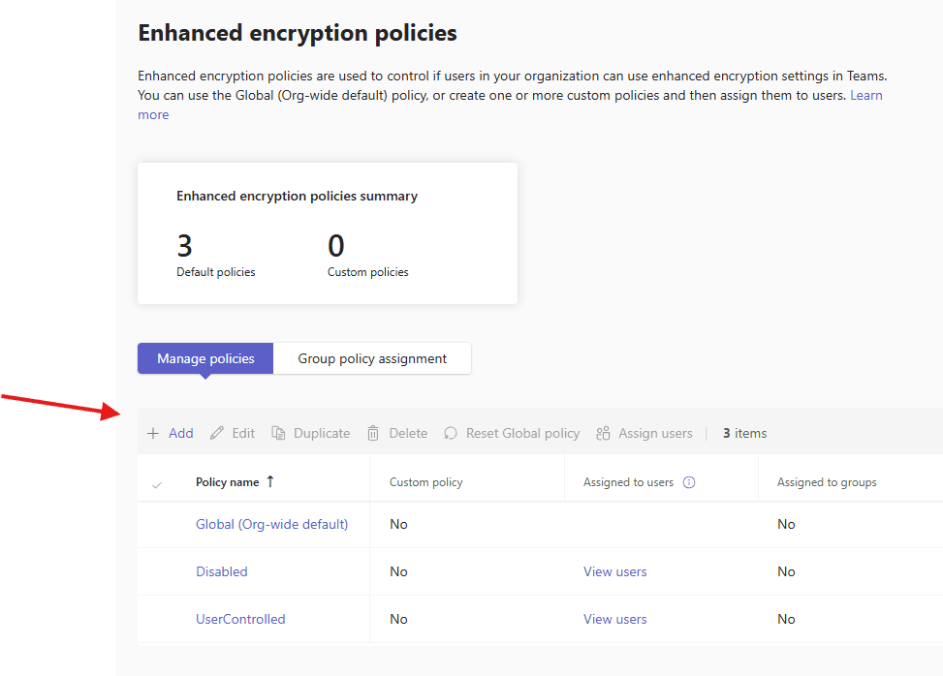Click the Edit pencil icon
Viewport: 943px width, 676px height.
(x=217, y=434)
